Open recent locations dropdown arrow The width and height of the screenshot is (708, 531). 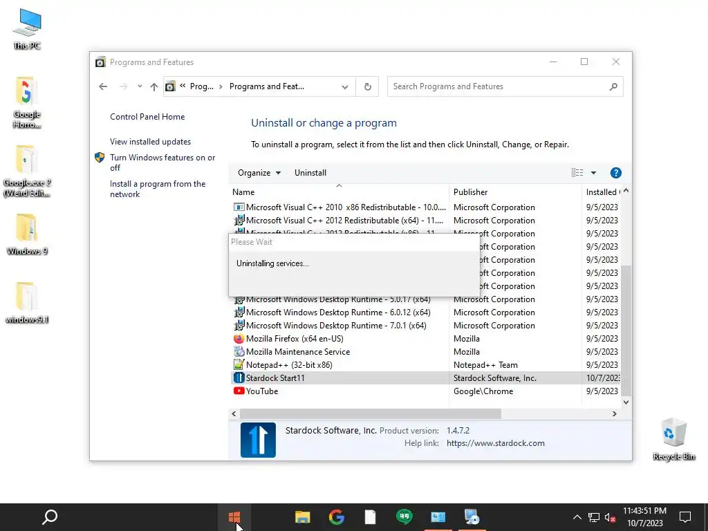click(140, 86)
